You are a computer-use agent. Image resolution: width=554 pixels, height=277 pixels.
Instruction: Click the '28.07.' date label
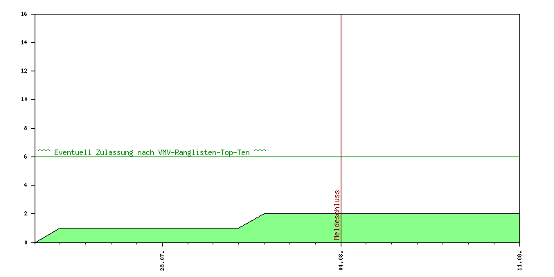[x=162, y=262]
